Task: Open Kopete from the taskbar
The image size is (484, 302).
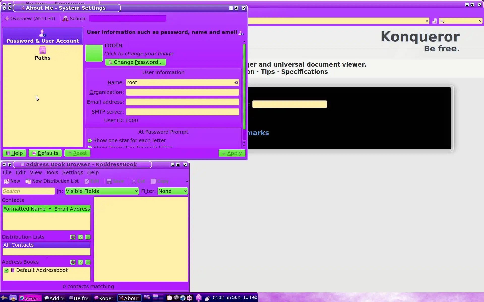Action: [x=104, y=298]
